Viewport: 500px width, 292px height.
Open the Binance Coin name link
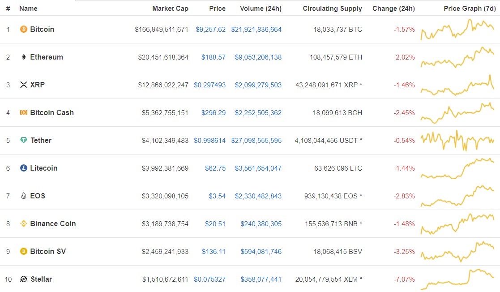53,224
